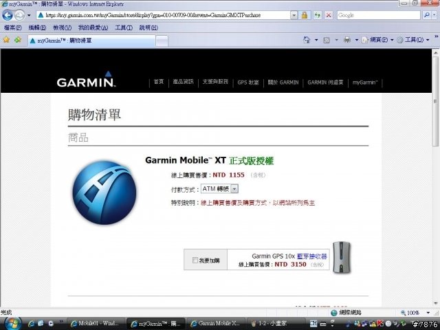Viewport: 440px width, 330px height.
Task: Open myGarmin in the navigation bar
Action: coord(365,82)
